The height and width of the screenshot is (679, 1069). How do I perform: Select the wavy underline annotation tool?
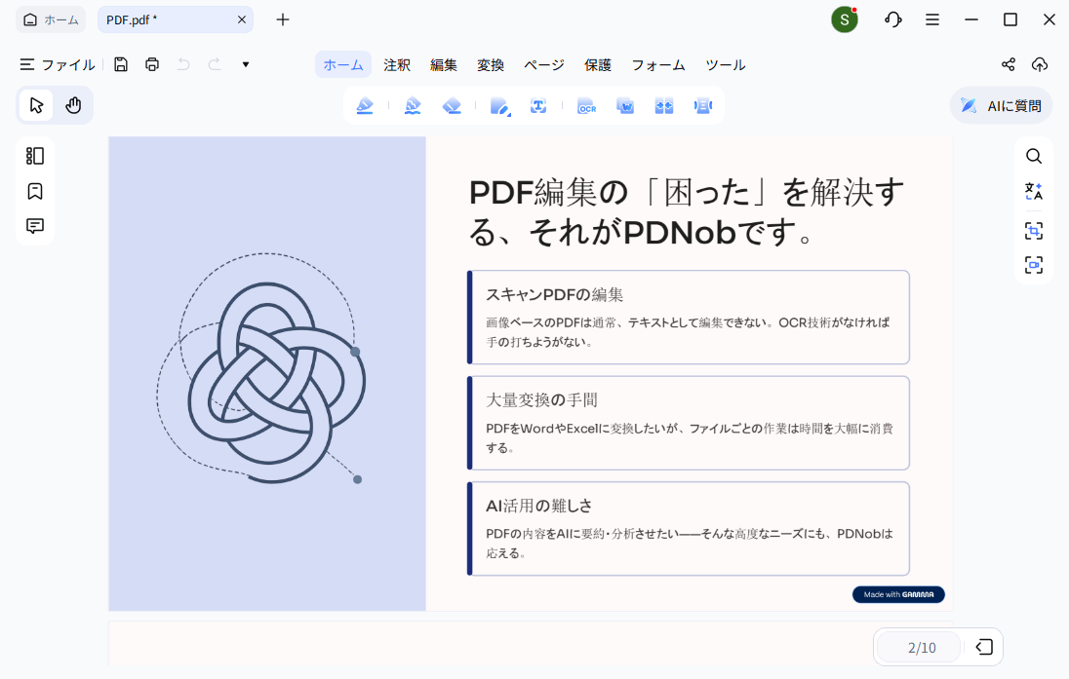(413, 105)
